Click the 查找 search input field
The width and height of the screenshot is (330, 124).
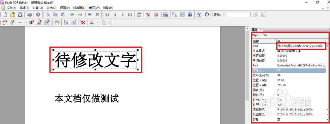point(238,15)
